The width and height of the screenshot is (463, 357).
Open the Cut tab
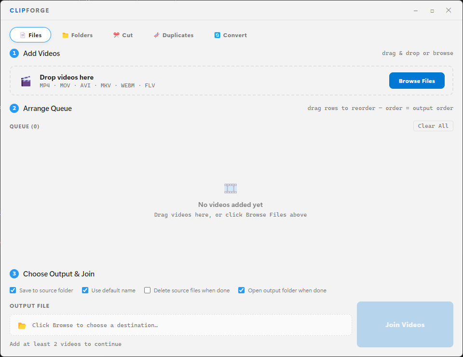[x=123, y=35]
